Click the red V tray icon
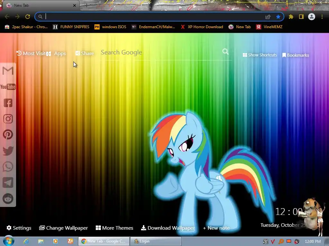Screen dimensions: 329x246 pyautogui.click(x=273, y=242)
